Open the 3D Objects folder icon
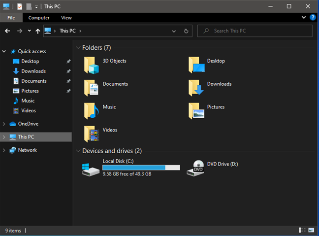Image resolution: width=319 pixels, height=236 pixels. pos(91,65)
